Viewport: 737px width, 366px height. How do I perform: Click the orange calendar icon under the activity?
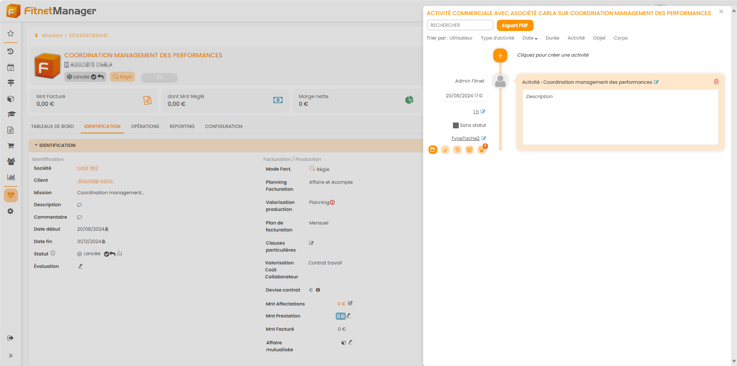point(433,150)
